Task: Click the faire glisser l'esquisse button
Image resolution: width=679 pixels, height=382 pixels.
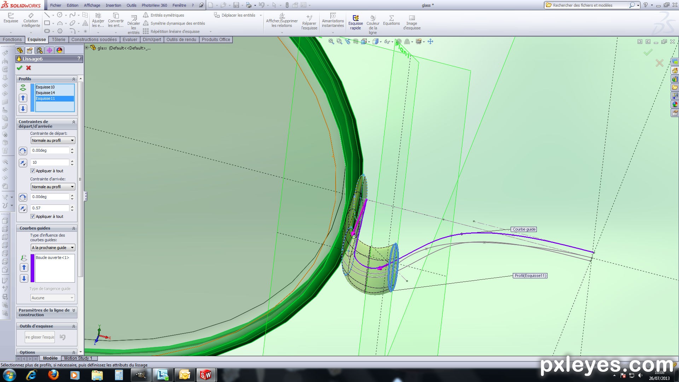Action: (x=40, y=337)
